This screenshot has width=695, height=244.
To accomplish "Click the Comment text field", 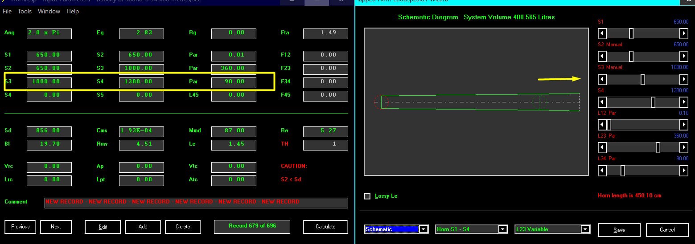I will pos(196,203).
